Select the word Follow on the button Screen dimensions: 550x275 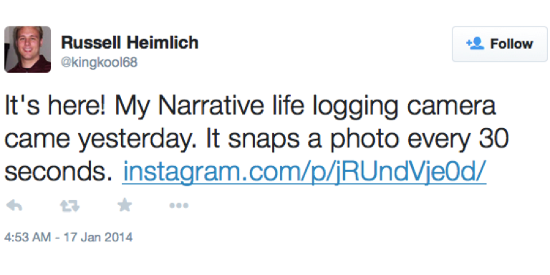click(x=512, y=44)
